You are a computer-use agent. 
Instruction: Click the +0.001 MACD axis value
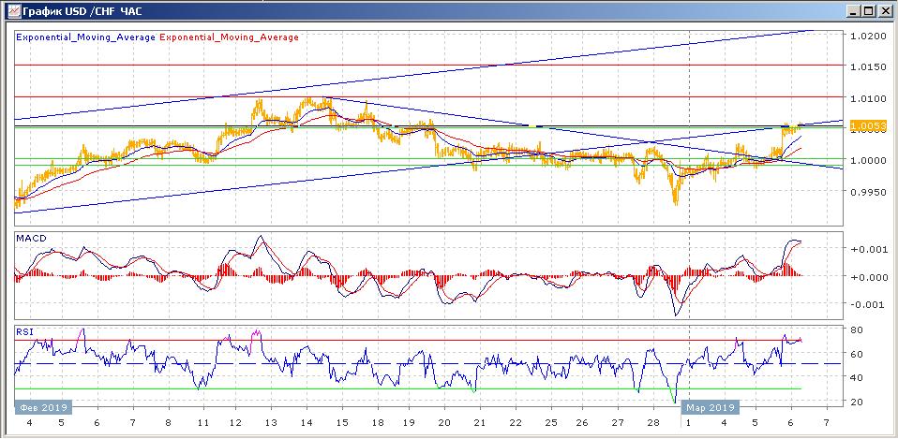[x=869, y=249]
